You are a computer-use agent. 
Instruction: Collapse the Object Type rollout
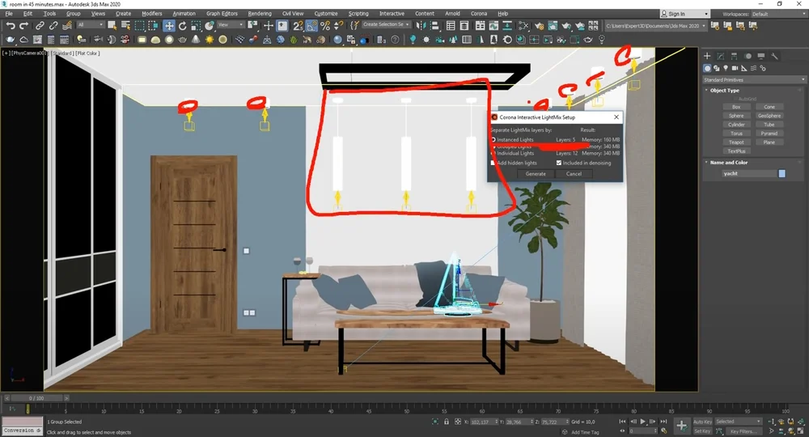(x=724, y=91)
